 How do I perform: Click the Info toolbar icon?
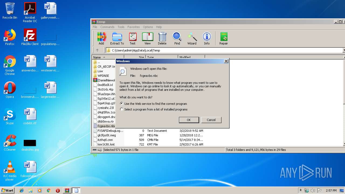tap(207, 39)
